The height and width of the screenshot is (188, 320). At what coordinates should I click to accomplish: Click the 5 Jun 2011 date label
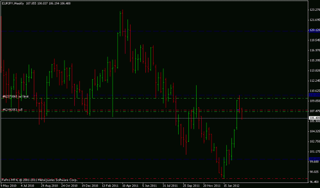coord(150,186)
